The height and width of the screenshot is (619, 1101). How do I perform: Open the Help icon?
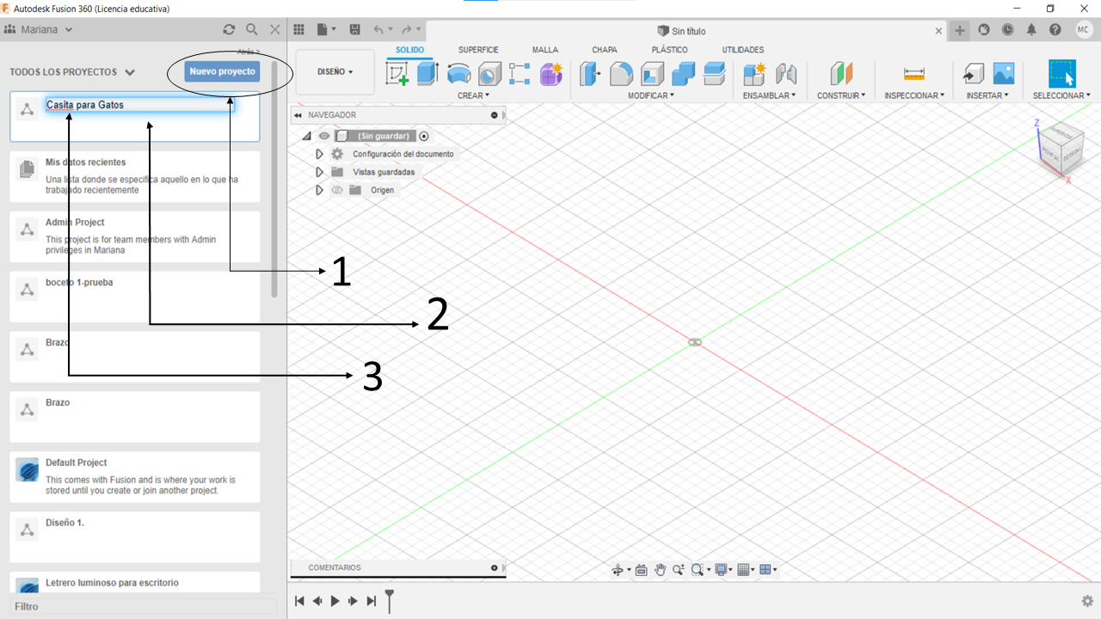1055,30
